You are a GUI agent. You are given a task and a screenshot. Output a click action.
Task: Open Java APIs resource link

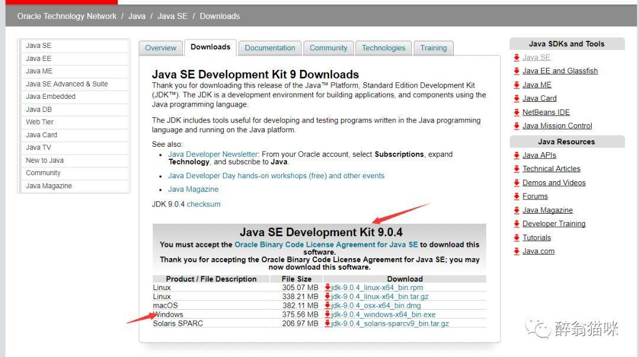point(539,155)
